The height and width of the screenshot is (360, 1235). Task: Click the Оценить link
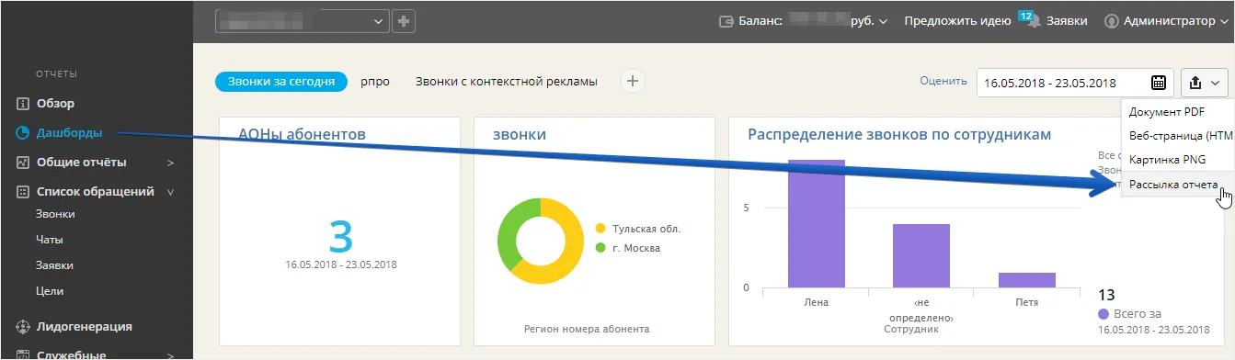click(943, 81)
